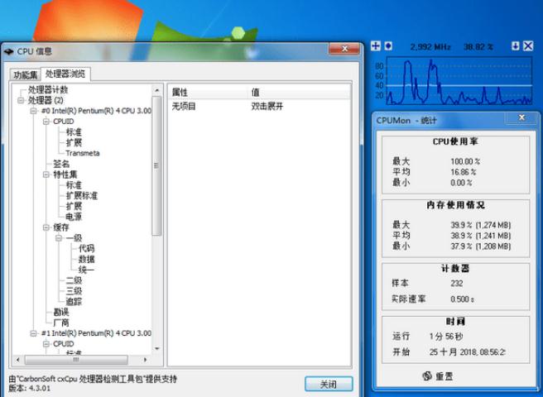543x397 pixels.
Task: Select 扩展 under CPUID of processor #0
Action: click(74, 142)
